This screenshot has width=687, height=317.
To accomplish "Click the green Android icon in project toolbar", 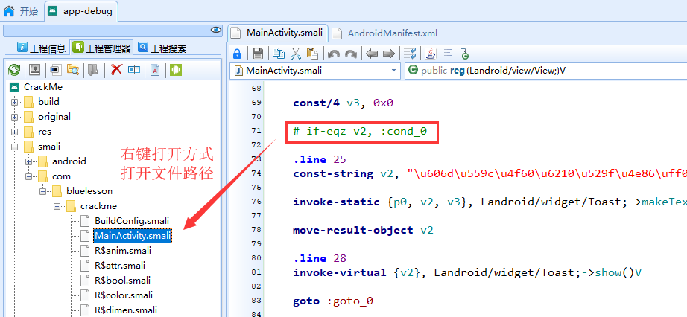I will 176,70.
